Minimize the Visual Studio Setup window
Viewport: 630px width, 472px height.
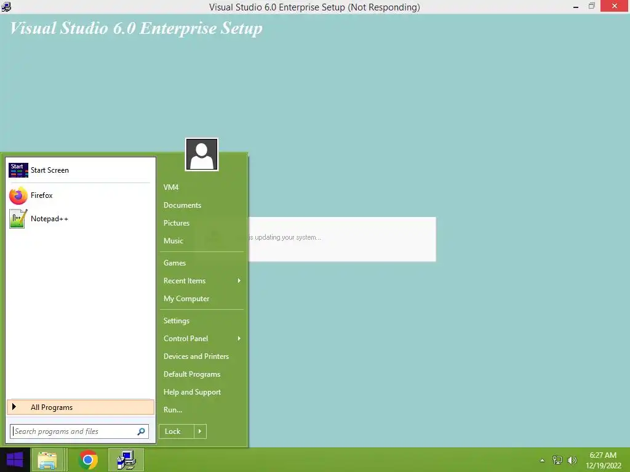pos(576,7)
